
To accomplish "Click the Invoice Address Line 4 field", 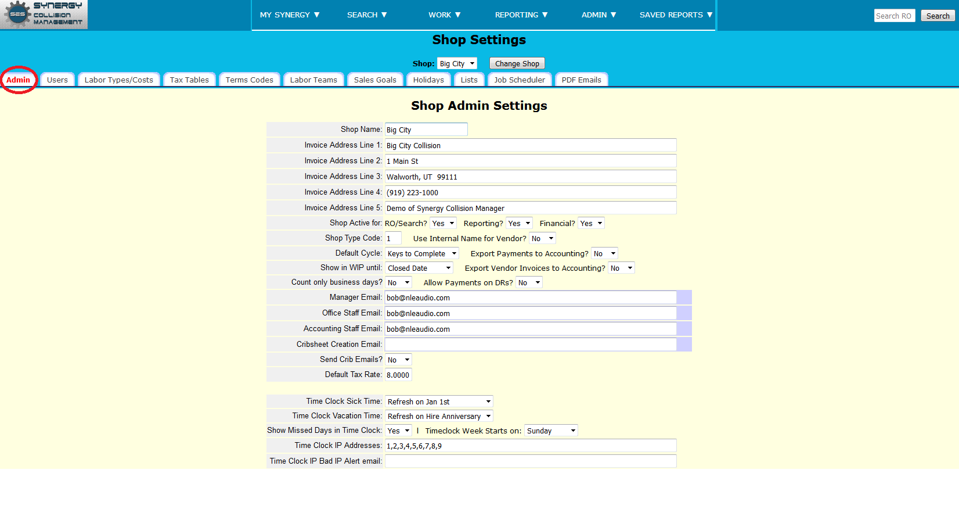I will pos(531,192).
